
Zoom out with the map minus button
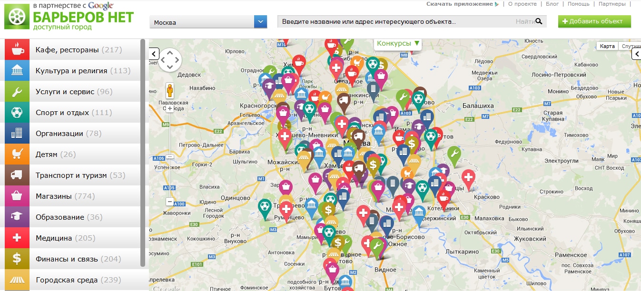point(170,202)
